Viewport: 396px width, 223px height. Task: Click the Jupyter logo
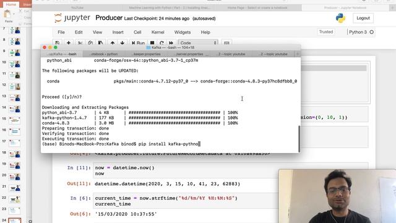(x=72, y=18)
